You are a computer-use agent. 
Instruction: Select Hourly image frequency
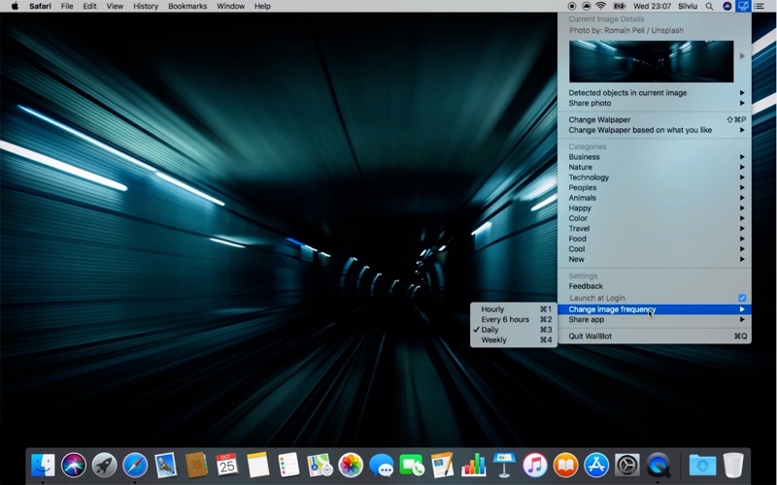coord(493,309)
